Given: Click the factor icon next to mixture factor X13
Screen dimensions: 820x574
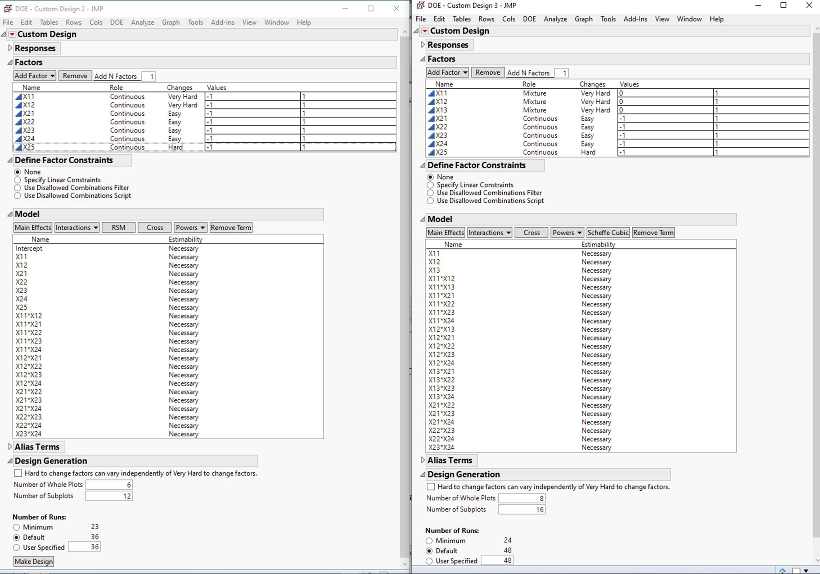Looking at the screenshot, I should 431,110.
